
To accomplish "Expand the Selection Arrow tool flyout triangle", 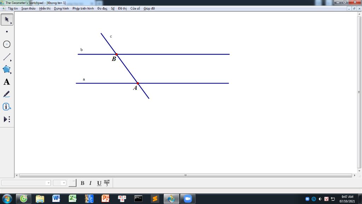I will 11,23.
